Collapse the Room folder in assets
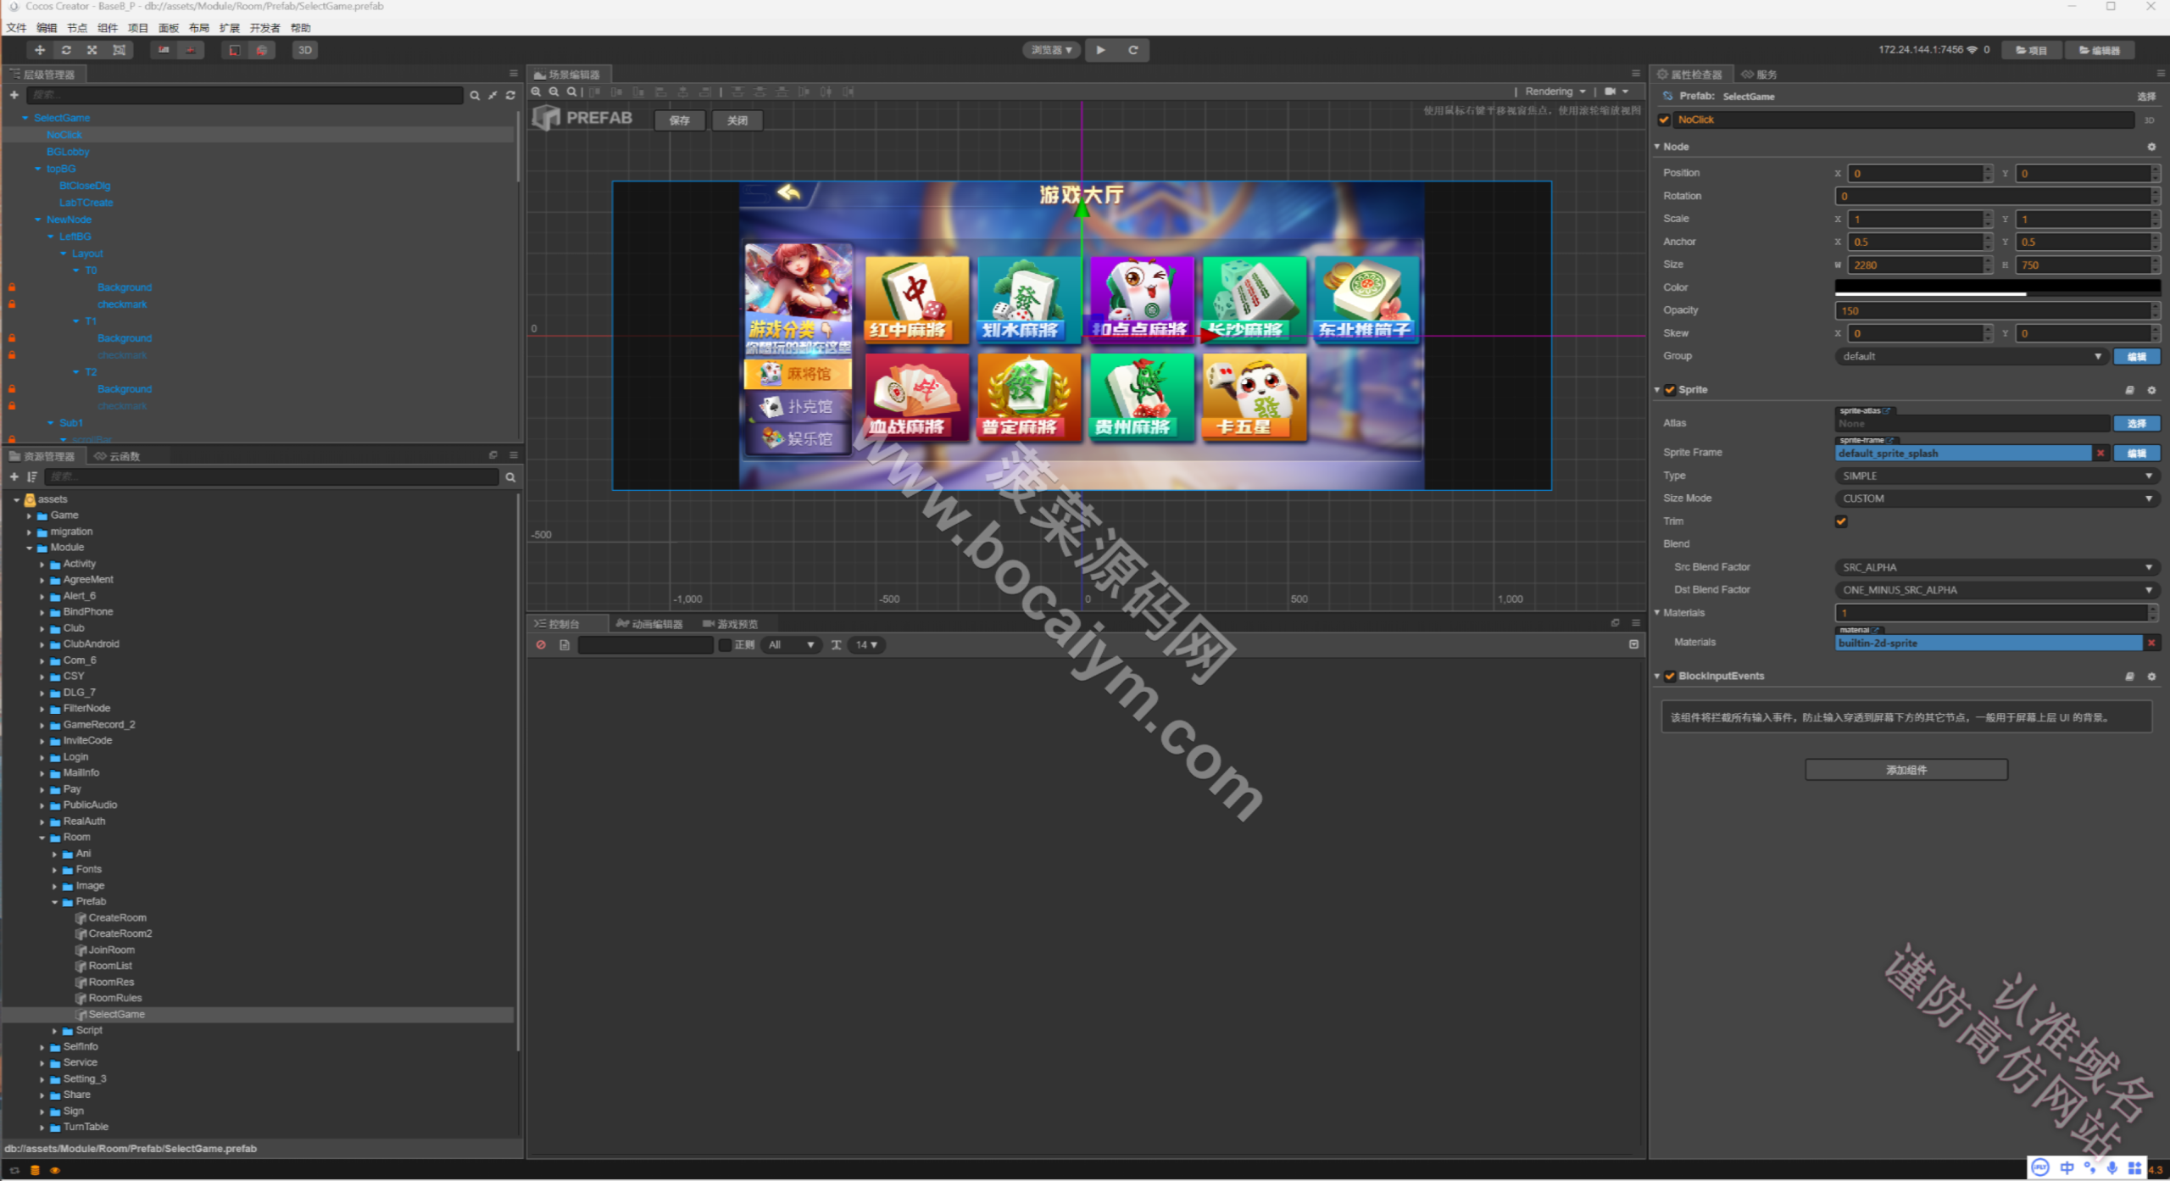 [x=42, y=838]
